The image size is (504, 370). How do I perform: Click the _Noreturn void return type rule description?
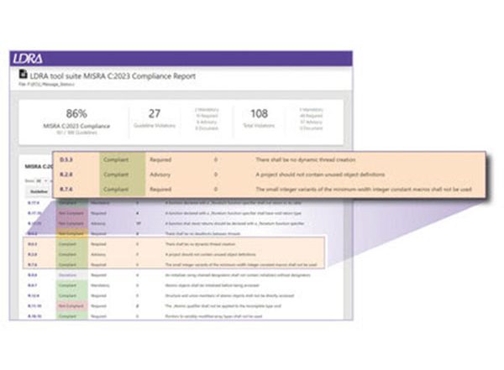pyautogui.click(x=234, y=213)
